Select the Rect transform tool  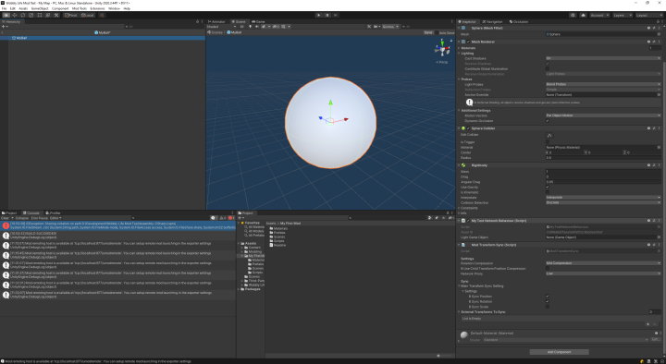(40, 15)
